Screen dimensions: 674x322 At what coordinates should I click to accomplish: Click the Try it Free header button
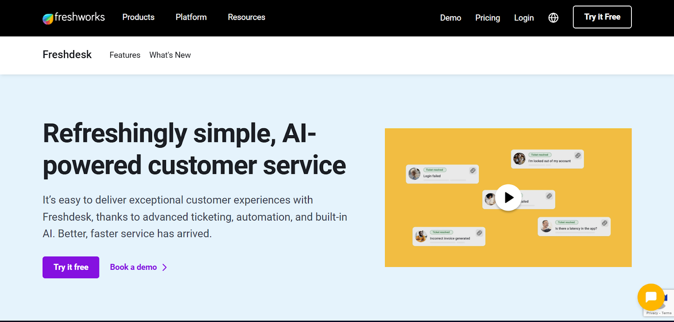(602, 17)
